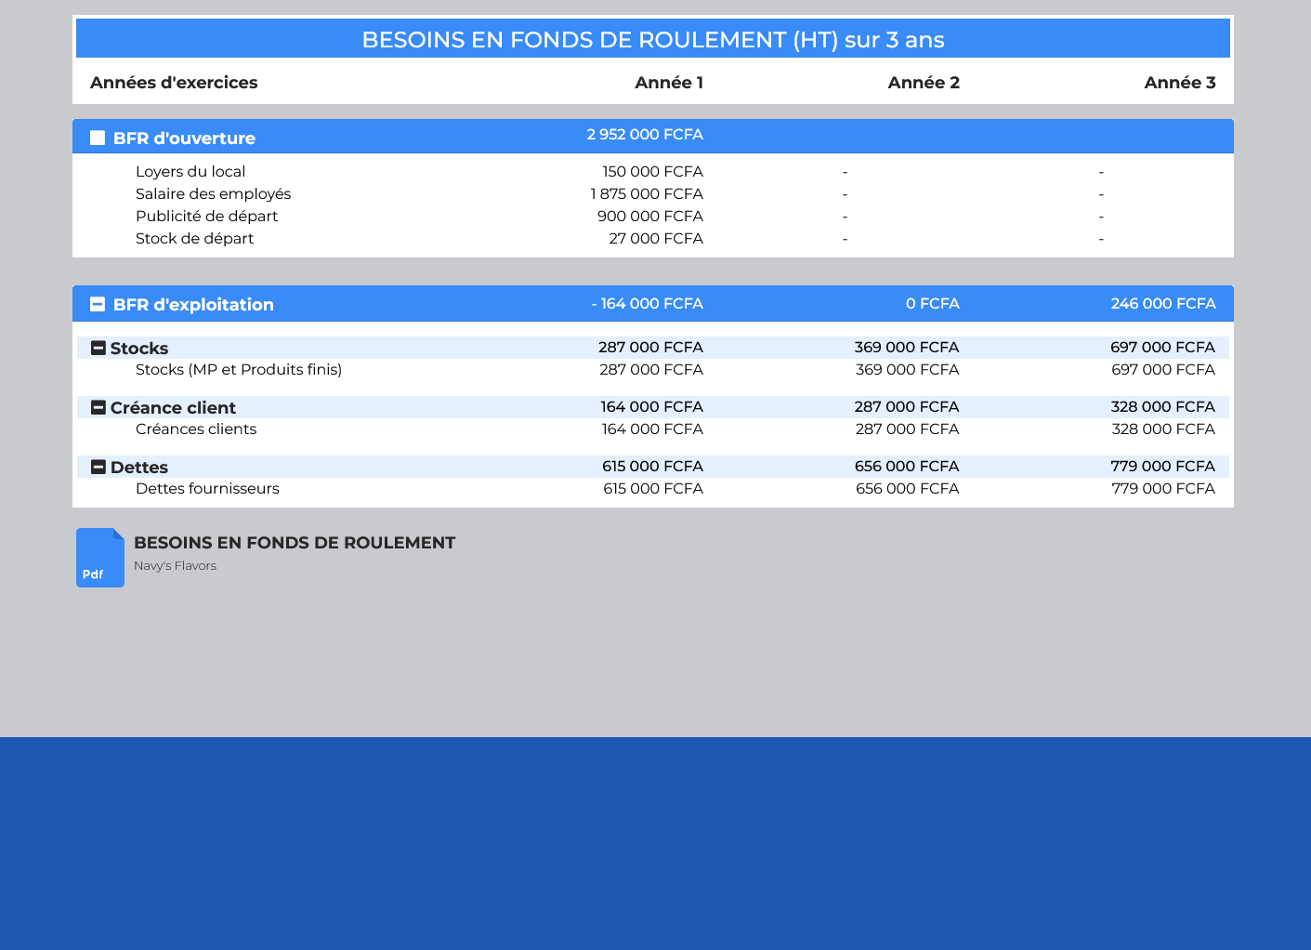
Task: Select the Stock de départ row
Action: (x=194, y=239)
